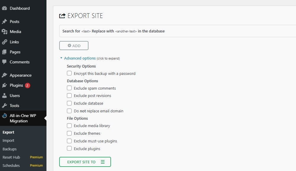Check Exclude must-use plugins
The width and height of the screenshot is (296, 171).
click(x=69, y=141)
